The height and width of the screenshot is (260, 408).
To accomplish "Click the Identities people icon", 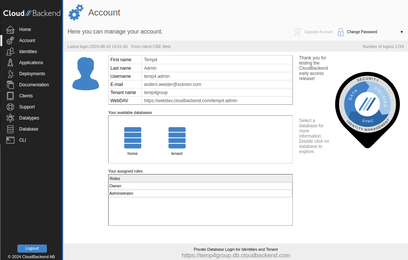I will click(x=10, y=52).
